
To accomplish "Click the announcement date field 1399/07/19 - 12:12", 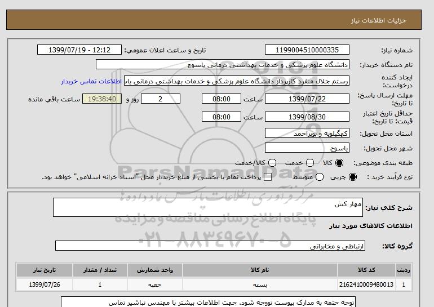I will pyautogui.click(x=79, y=50).
